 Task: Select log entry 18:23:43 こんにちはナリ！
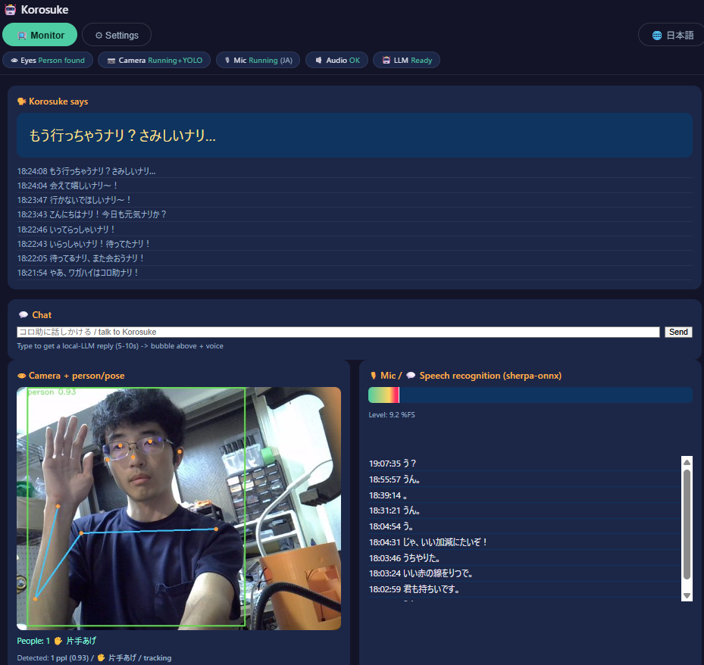(354, 214)
